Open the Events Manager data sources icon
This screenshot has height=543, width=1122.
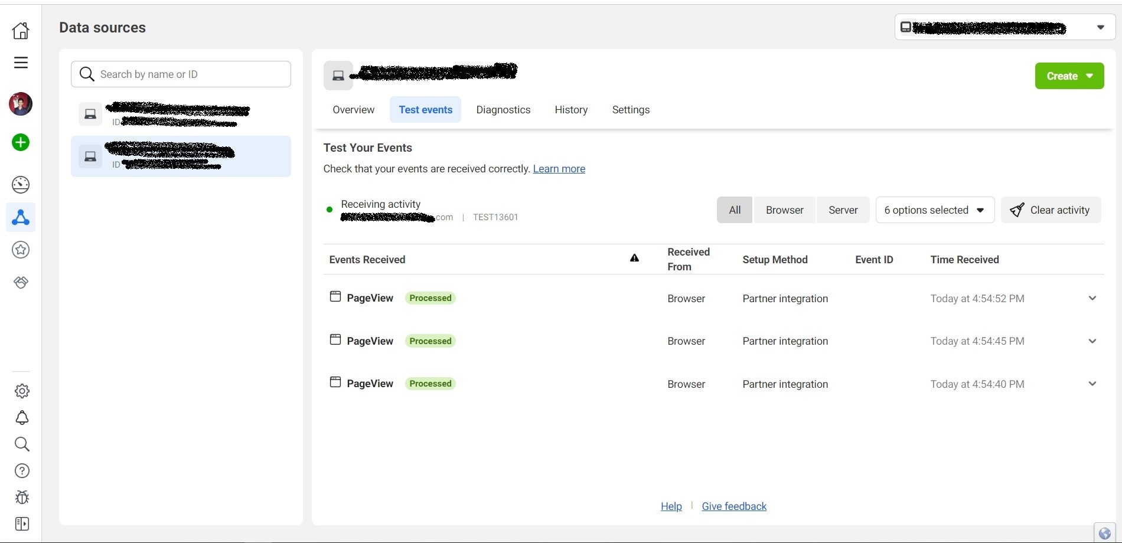pyautogui.click(x=21, y=218)
